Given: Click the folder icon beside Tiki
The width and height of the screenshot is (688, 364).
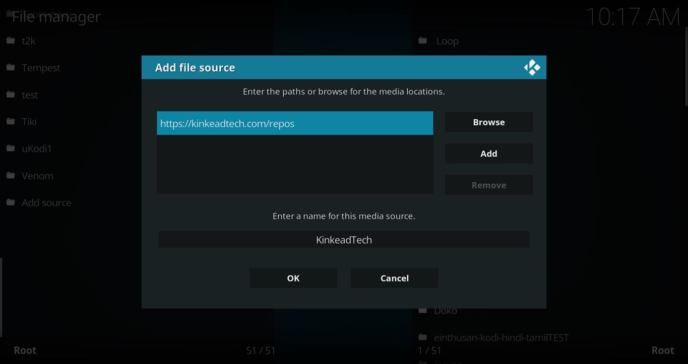Looking at the screenshot, I should point(11,121).
